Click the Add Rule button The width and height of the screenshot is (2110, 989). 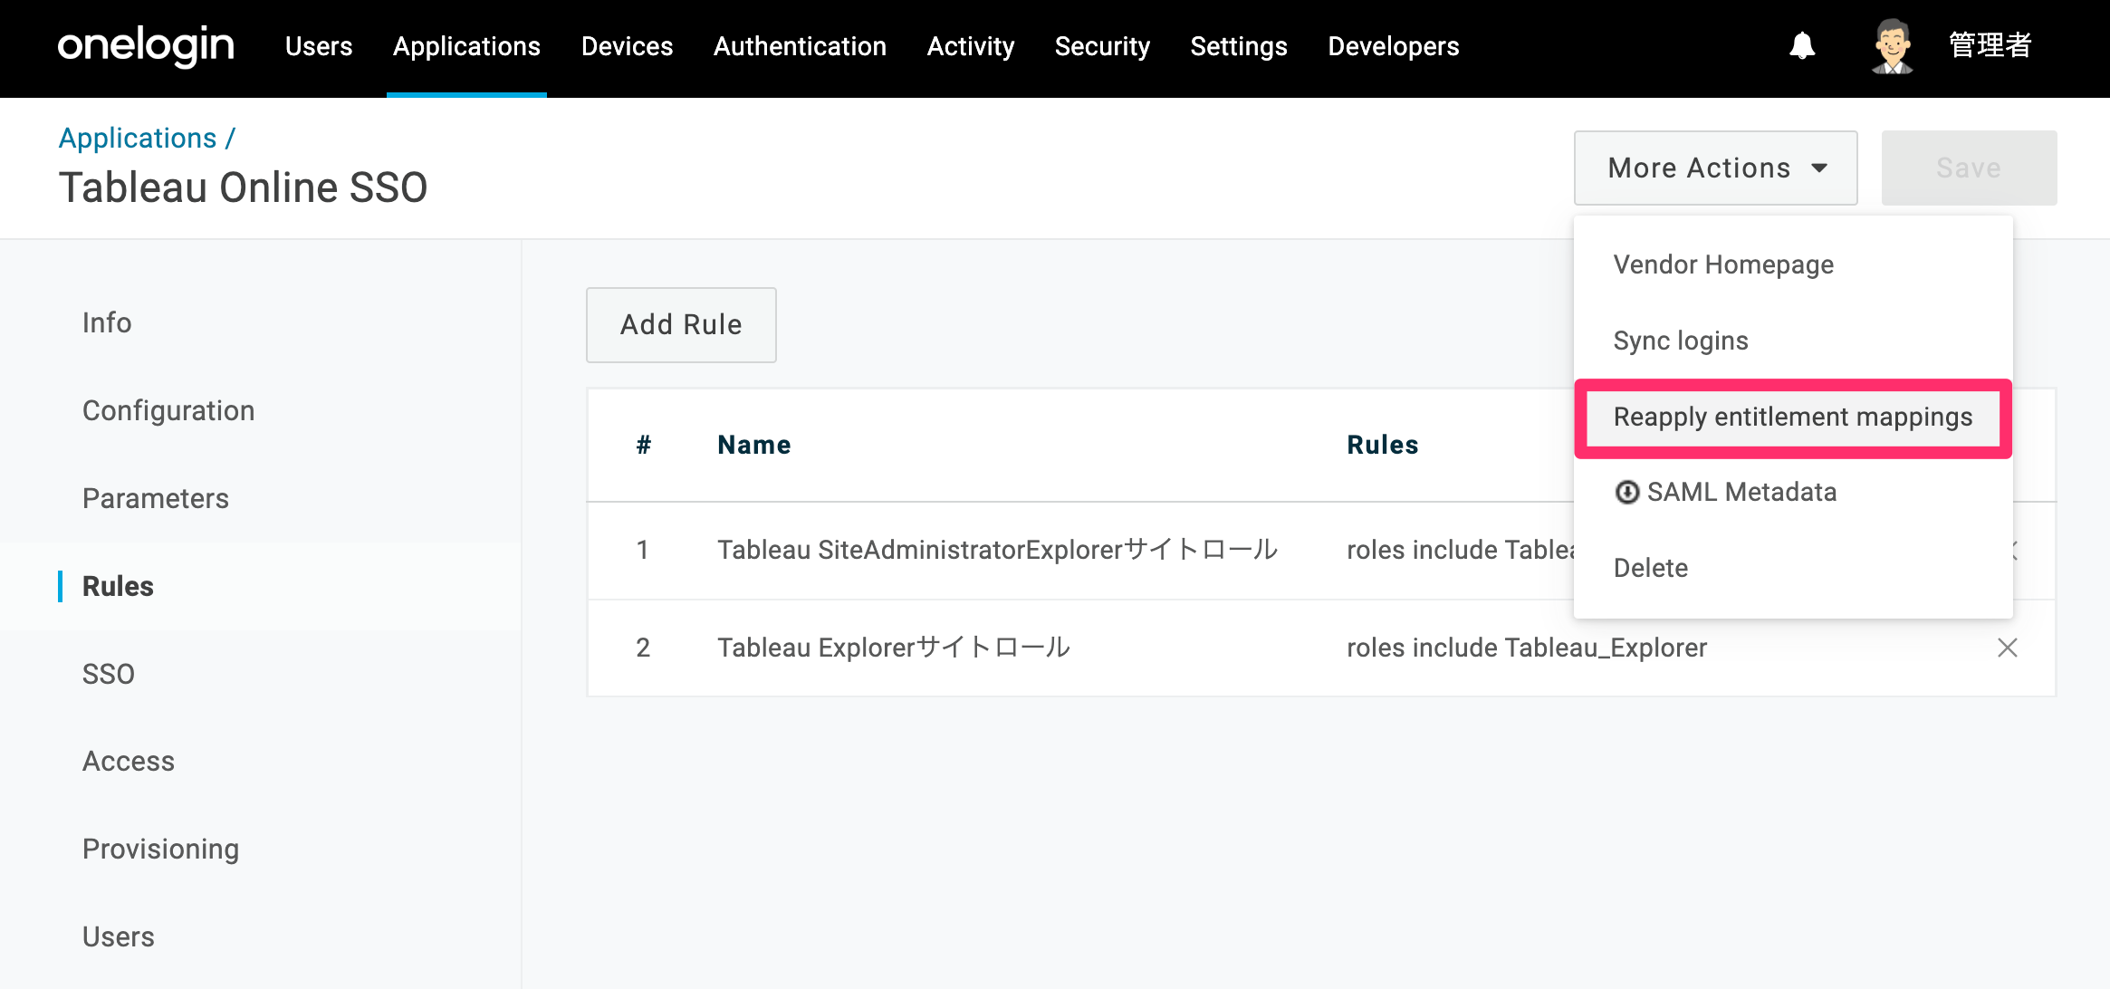coord(681,325)
